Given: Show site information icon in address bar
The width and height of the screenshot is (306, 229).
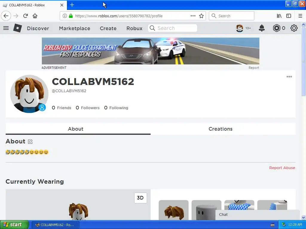Looking at the screenshot, I should [65, 16].
